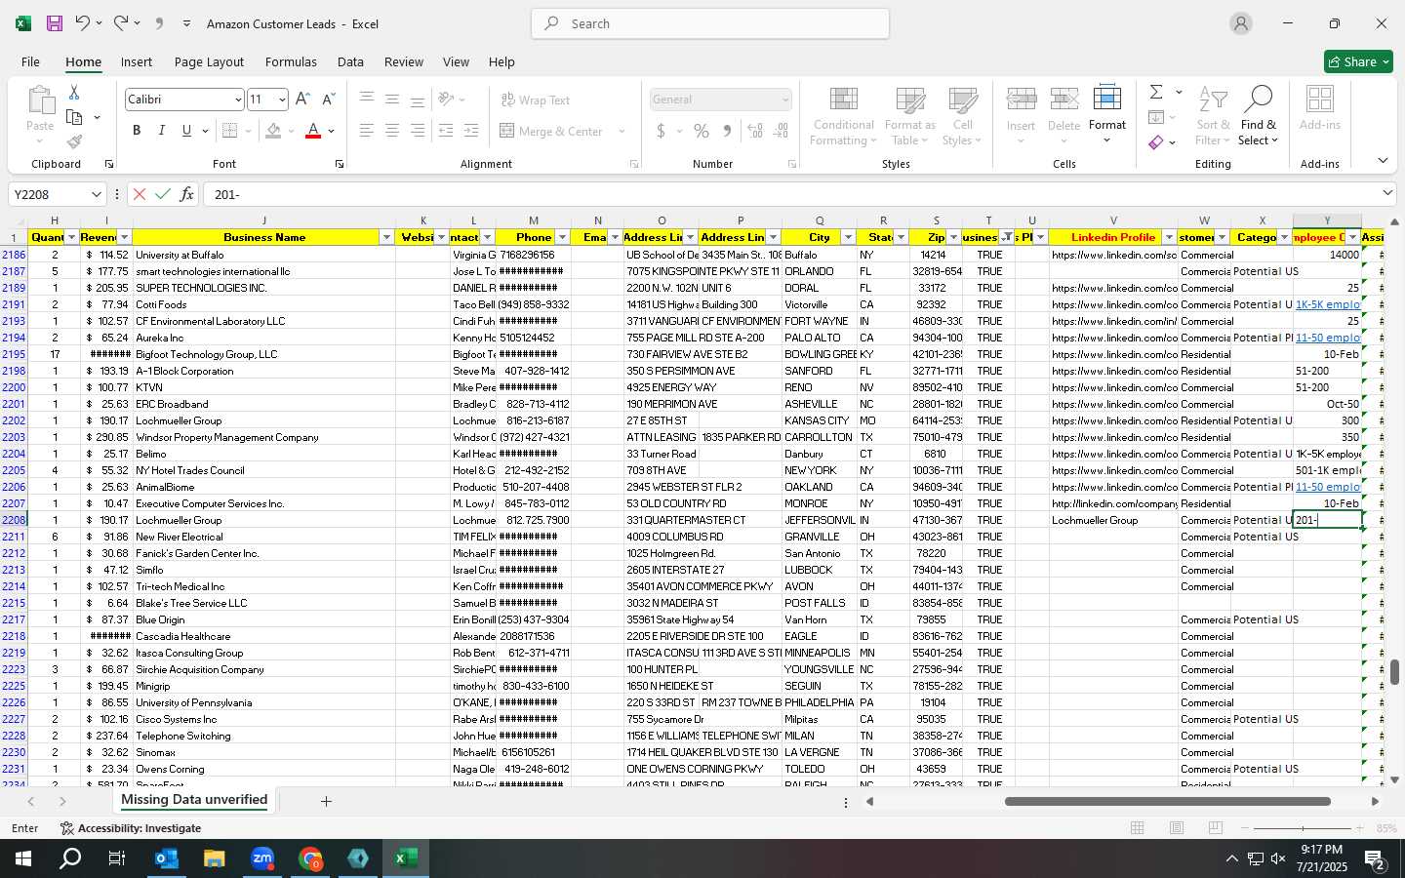Decrease font size with smaller A icon
Screen dimensions: 1405x878
[328, 100]
